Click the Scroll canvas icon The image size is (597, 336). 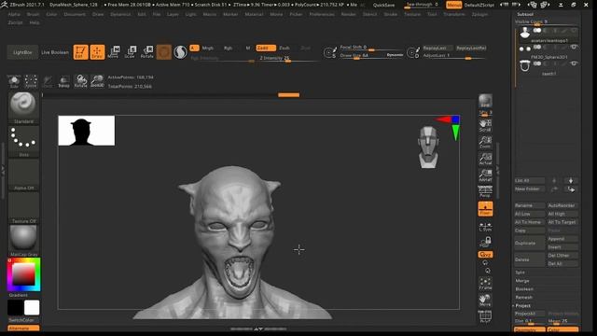(485, 126)
